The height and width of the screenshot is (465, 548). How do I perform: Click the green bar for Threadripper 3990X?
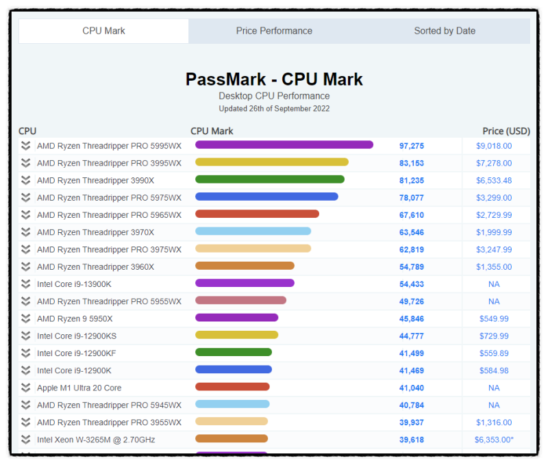[x=270, y=179]
